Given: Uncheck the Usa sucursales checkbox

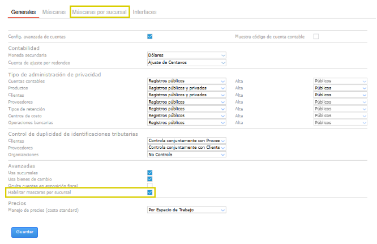Looking at the screenshot, I should pos(150,172).
